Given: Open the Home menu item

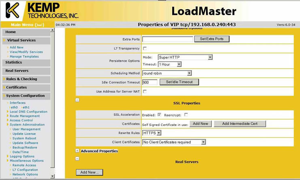Looking at the screenshot, I should 26,32.
